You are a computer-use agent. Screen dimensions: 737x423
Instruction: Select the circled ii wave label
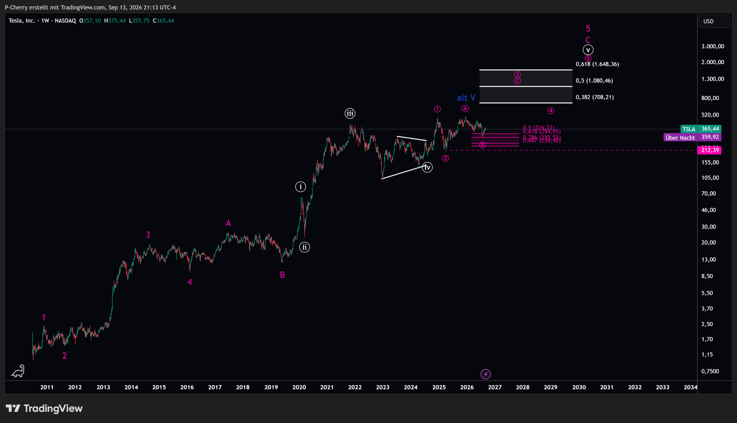(x=305, y=247)
